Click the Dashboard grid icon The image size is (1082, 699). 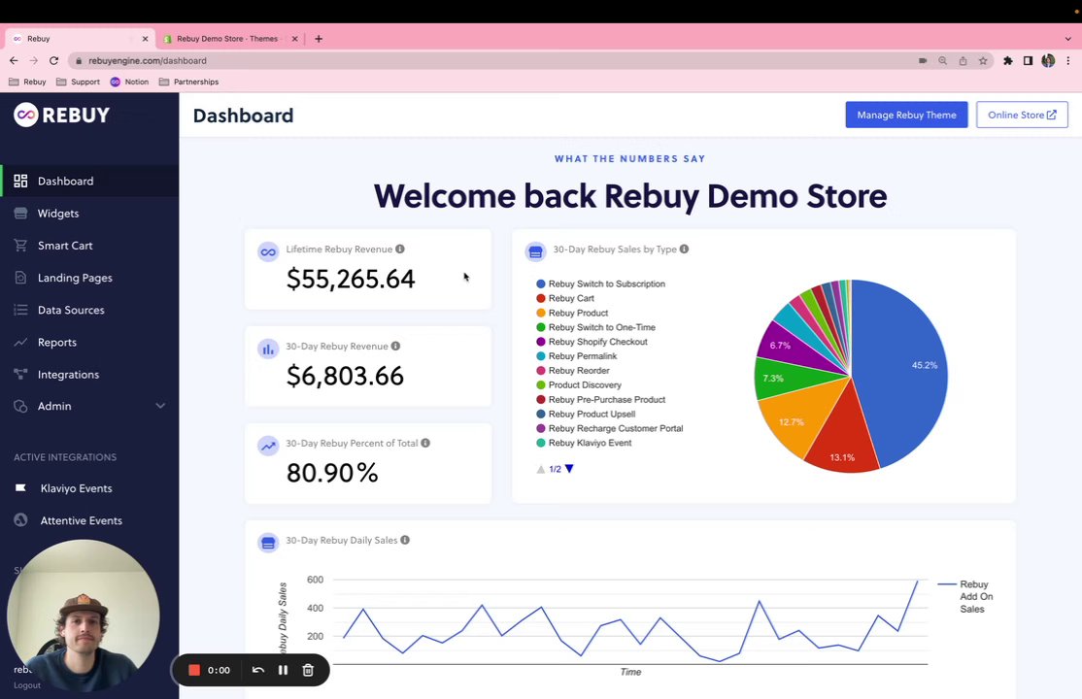(x=20, y=181)
